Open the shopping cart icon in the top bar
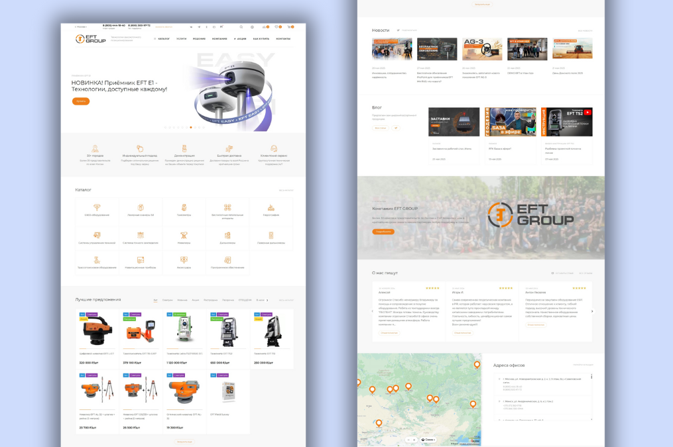The image size is (673, 447). 289,26
